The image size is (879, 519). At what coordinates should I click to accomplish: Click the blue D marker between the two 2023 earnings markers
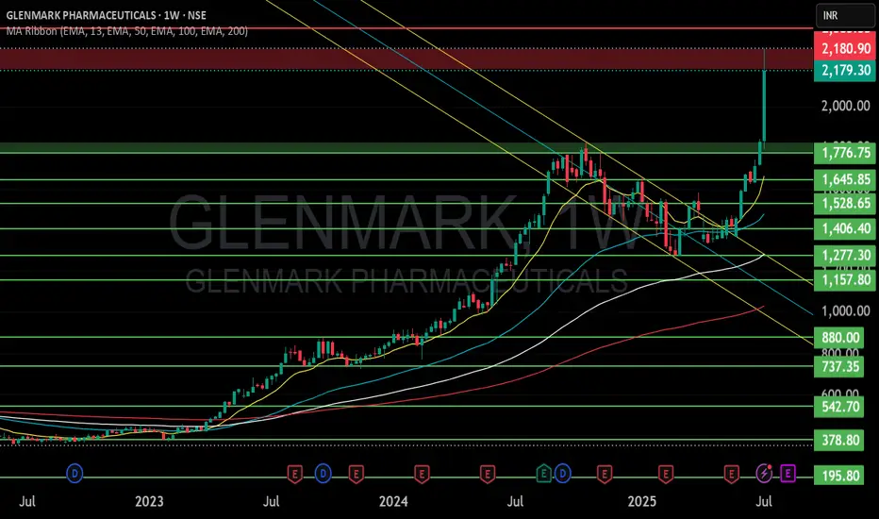[x=323, y=474]
